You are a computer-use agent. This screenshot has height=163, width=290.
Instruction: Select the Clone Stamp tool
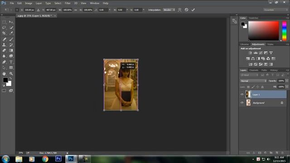pos(4,45)
